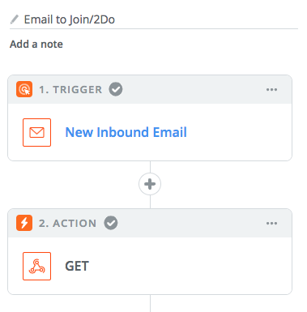Select the 2. ACTION step label

pyautogui.click(x=67, y=224)
